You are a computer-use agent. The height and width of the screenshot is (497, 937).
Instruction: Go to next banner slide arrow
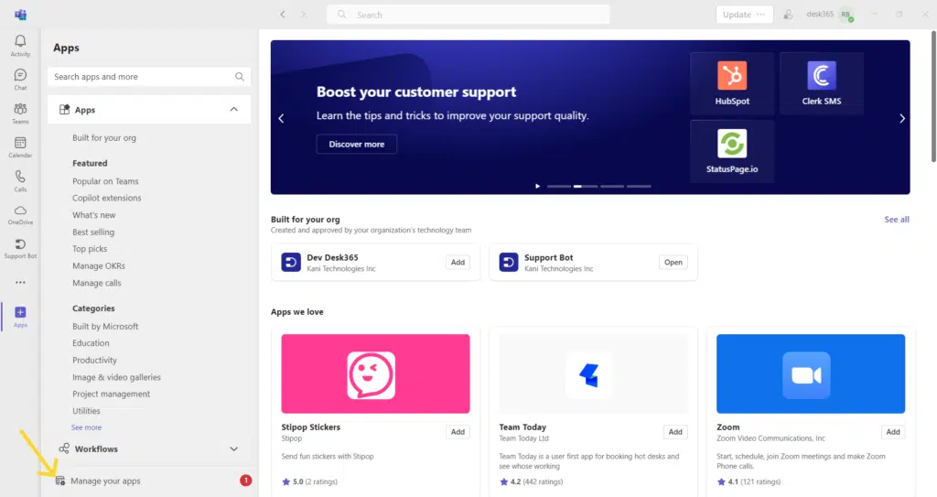click(x=901, y=118)
